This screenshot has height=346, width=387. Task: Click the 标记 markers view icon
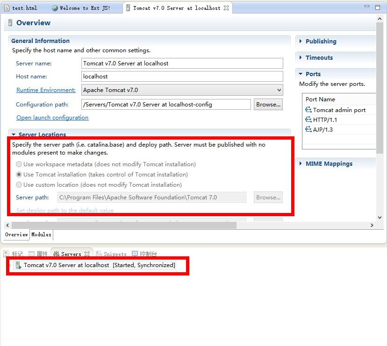pyautogui.click(x=7, y=254)
